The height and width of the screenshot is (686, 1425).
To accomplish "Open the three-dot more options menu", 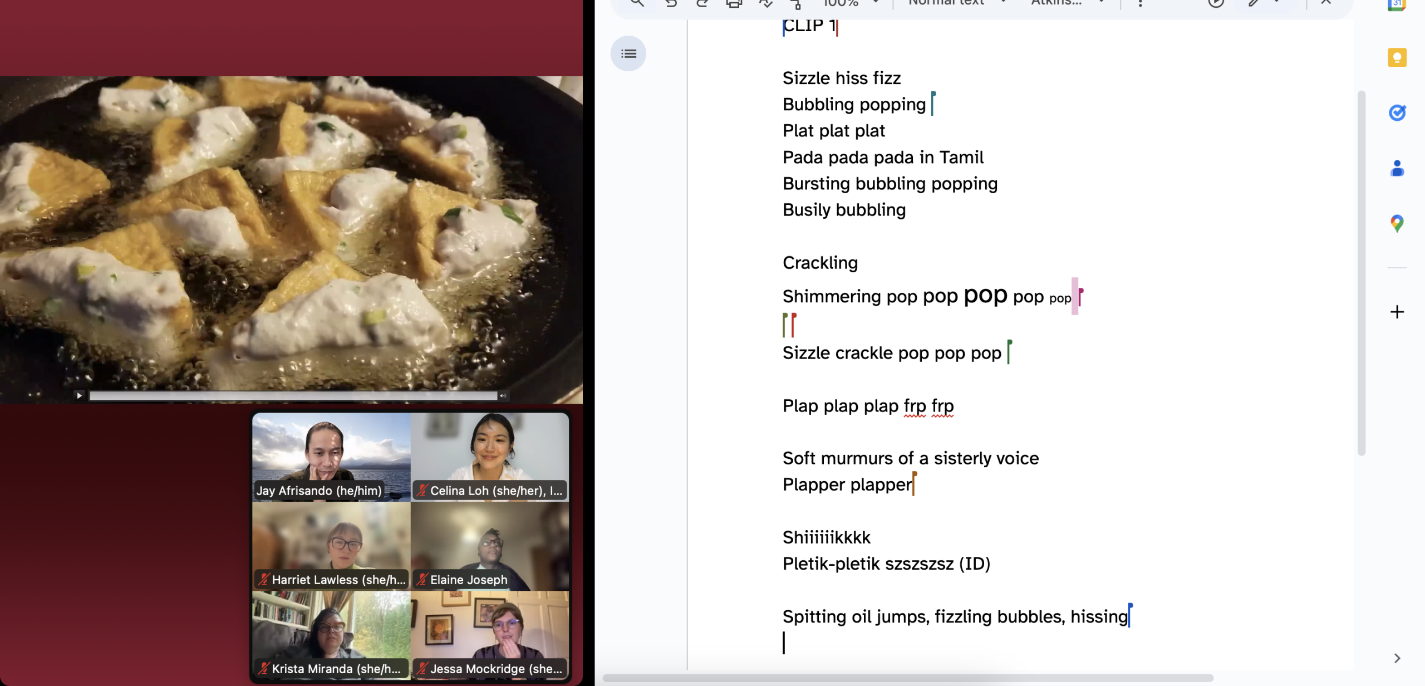I will tap(1140, 3).
